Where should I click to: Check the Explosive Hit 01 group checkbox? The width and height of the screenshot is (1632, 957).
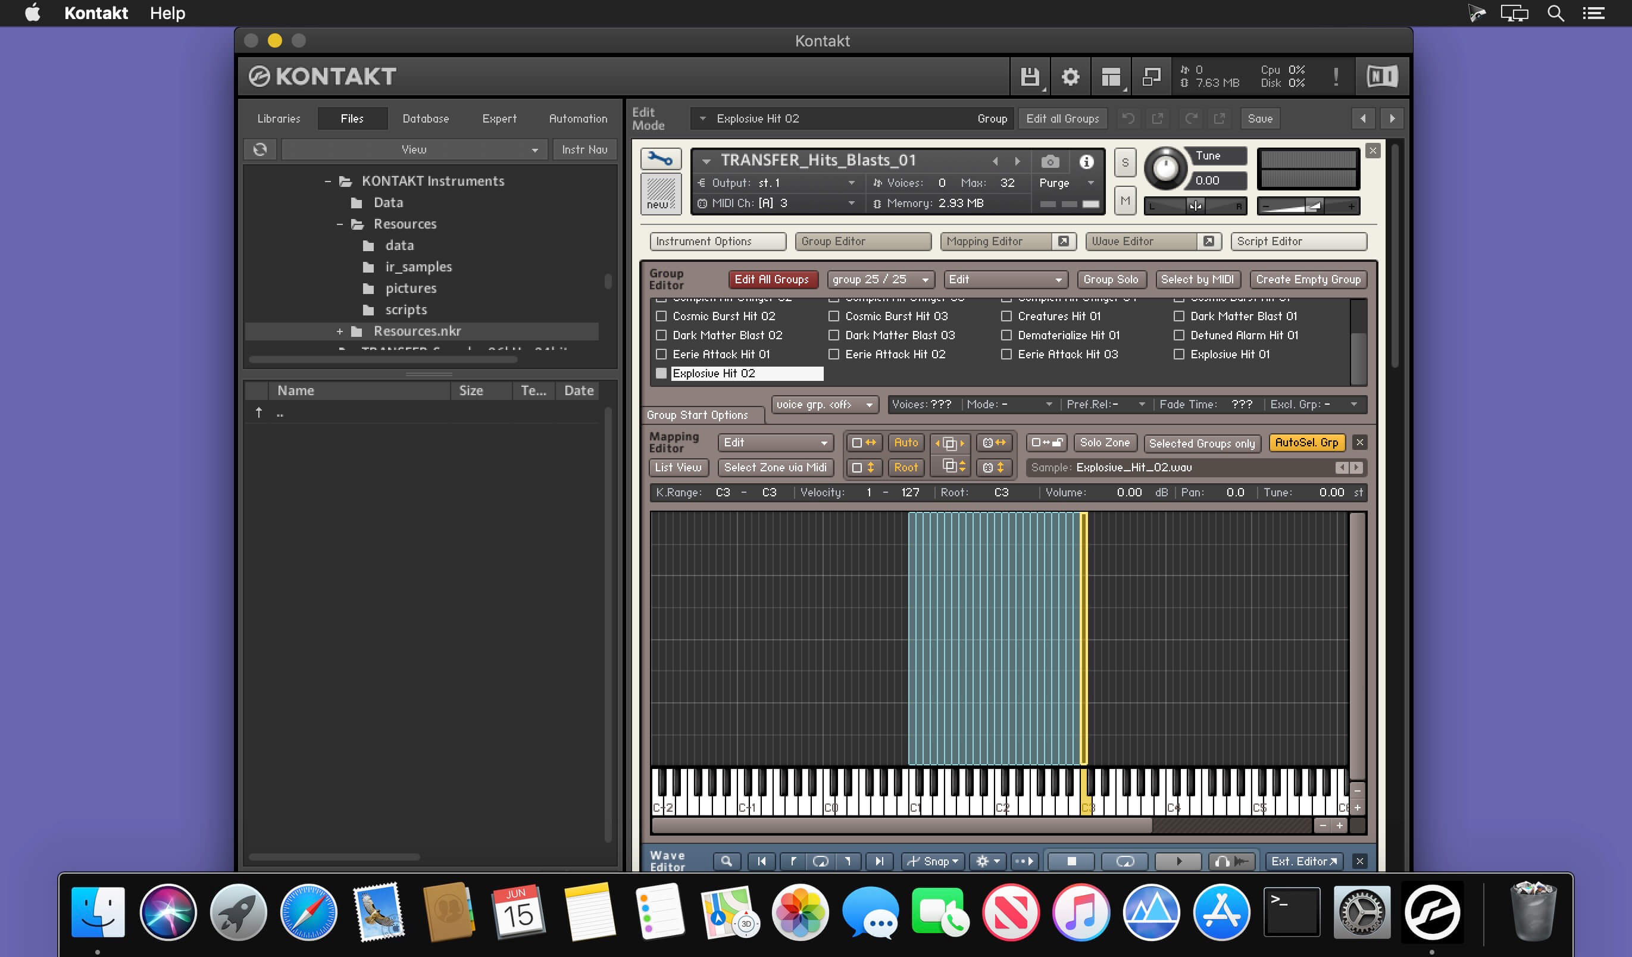point(1179,354)
